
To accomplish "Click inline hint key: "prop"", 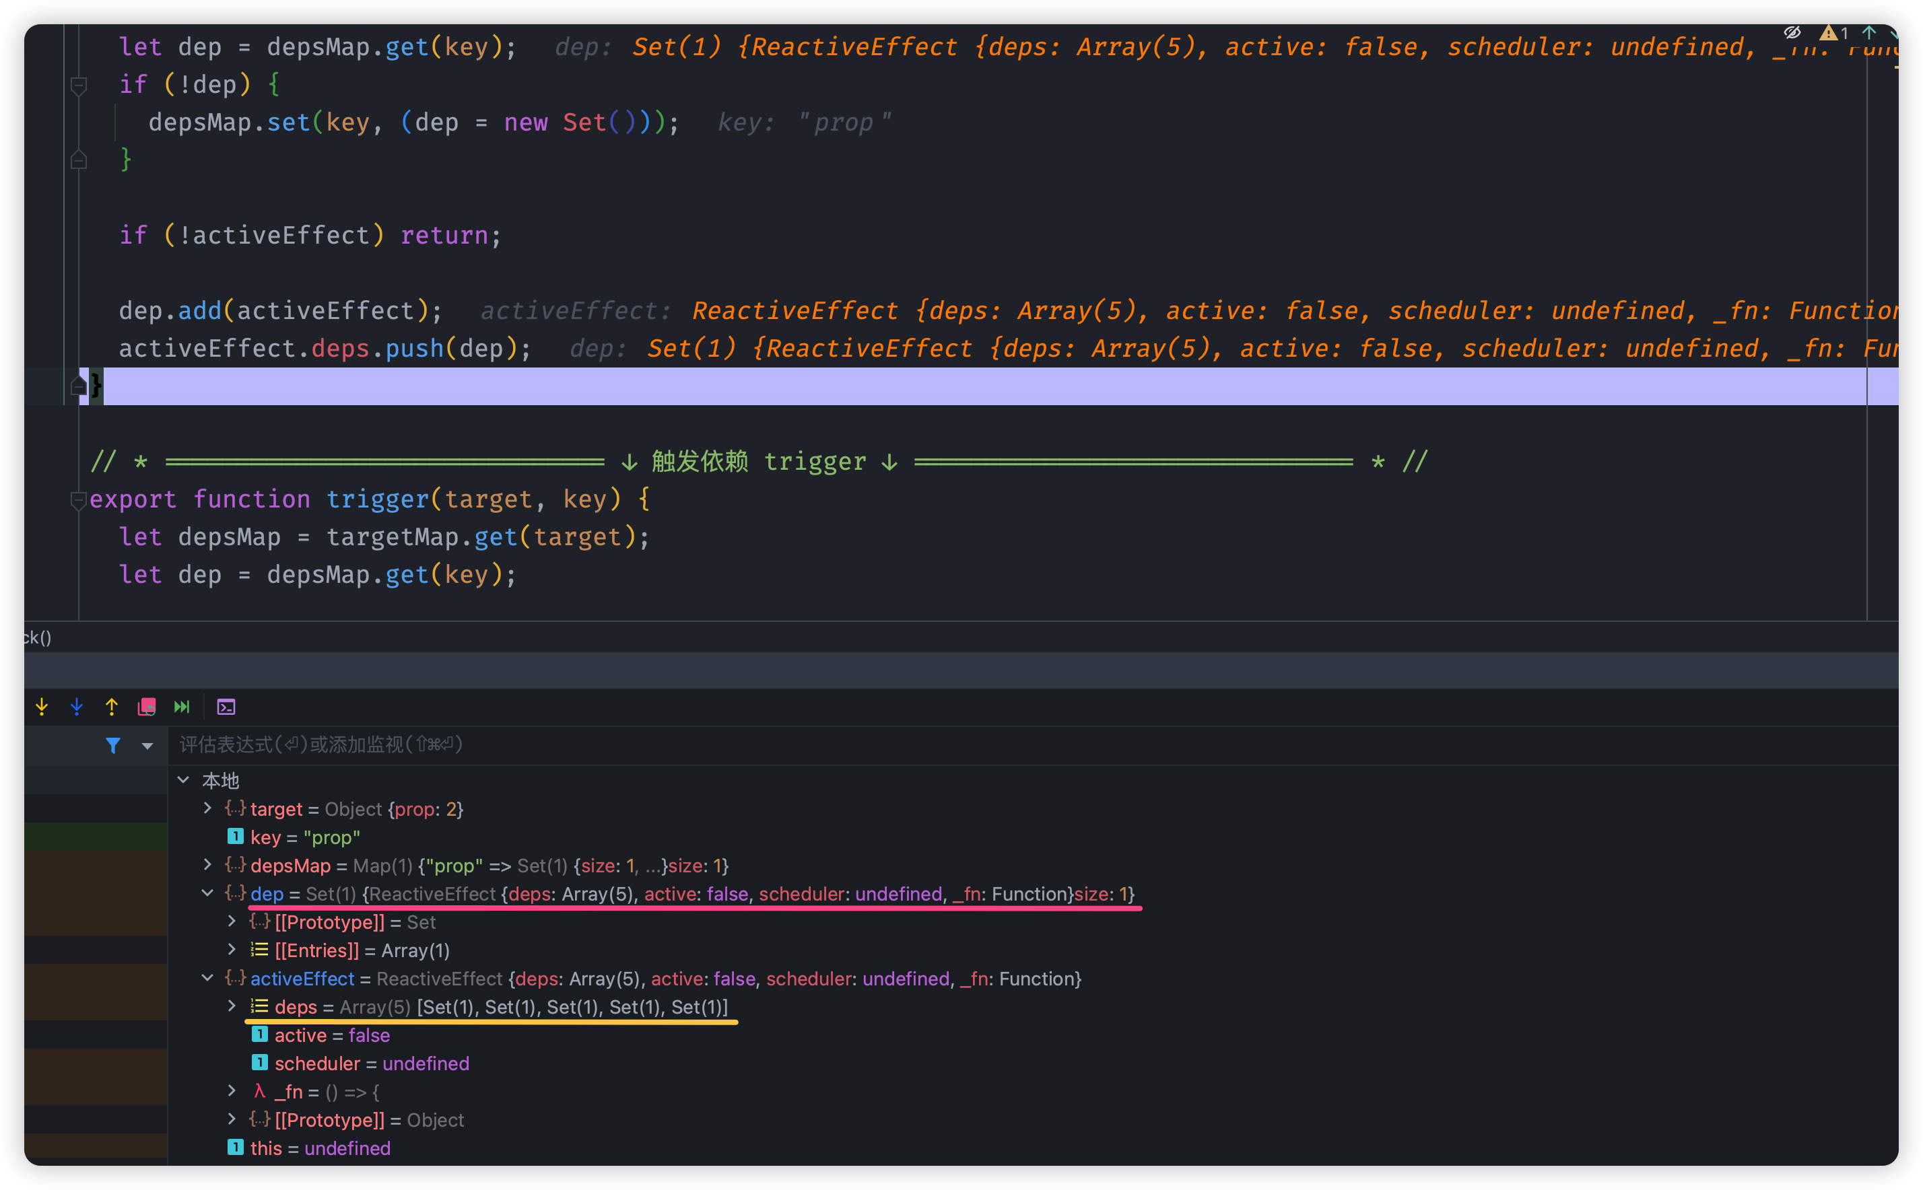I will pyautogui.click(x=805, y=123).
